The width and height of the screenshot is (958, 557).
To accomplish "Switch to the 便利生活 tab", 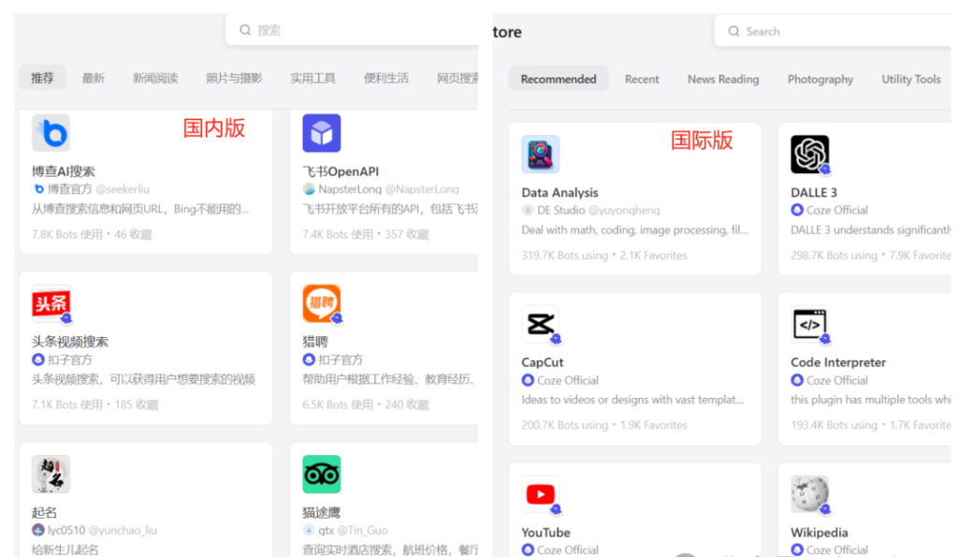I will coord(386,79).
